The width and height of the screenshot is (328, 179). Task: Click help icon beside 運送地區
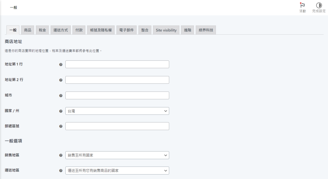61,171
